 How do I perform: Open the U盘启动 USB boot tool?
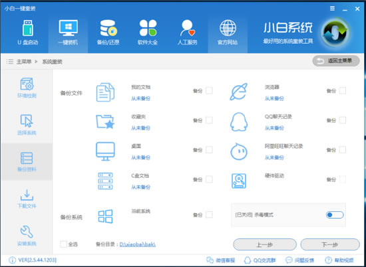click(x=27, y=33)
